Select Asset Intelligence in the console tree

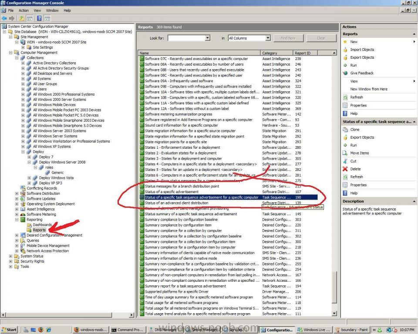pos(40,209)
